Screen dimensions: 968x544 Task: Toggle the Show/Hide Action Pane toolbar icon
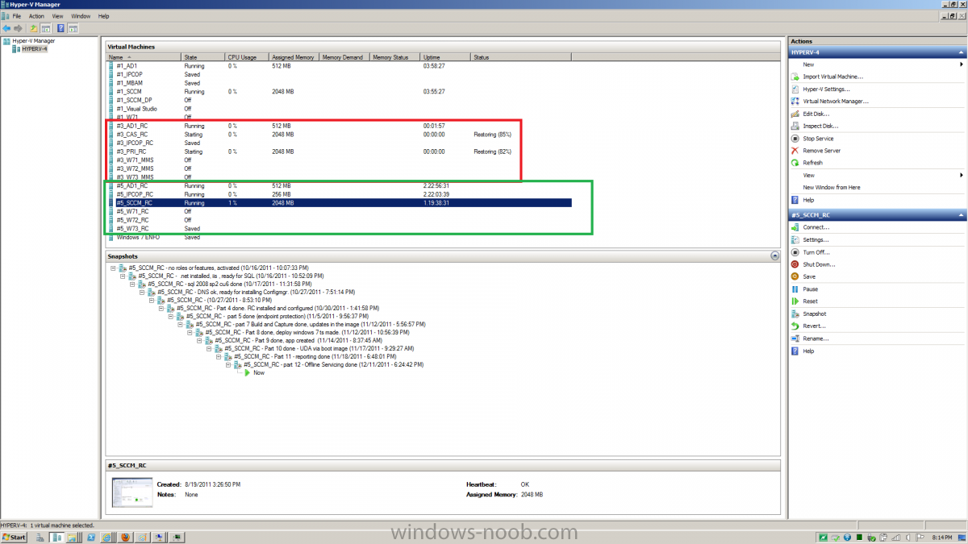click(73, 28)
